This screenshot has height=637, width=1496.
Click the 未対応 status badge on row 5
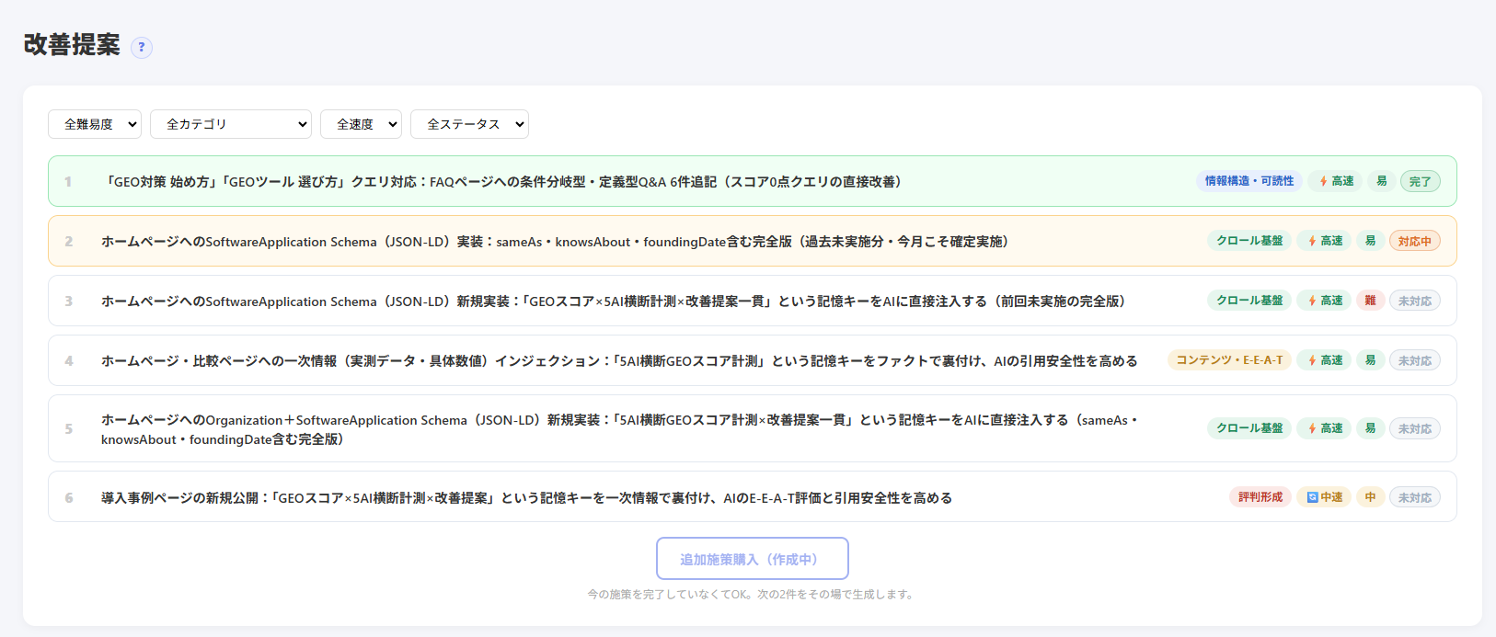point(1415,429)
